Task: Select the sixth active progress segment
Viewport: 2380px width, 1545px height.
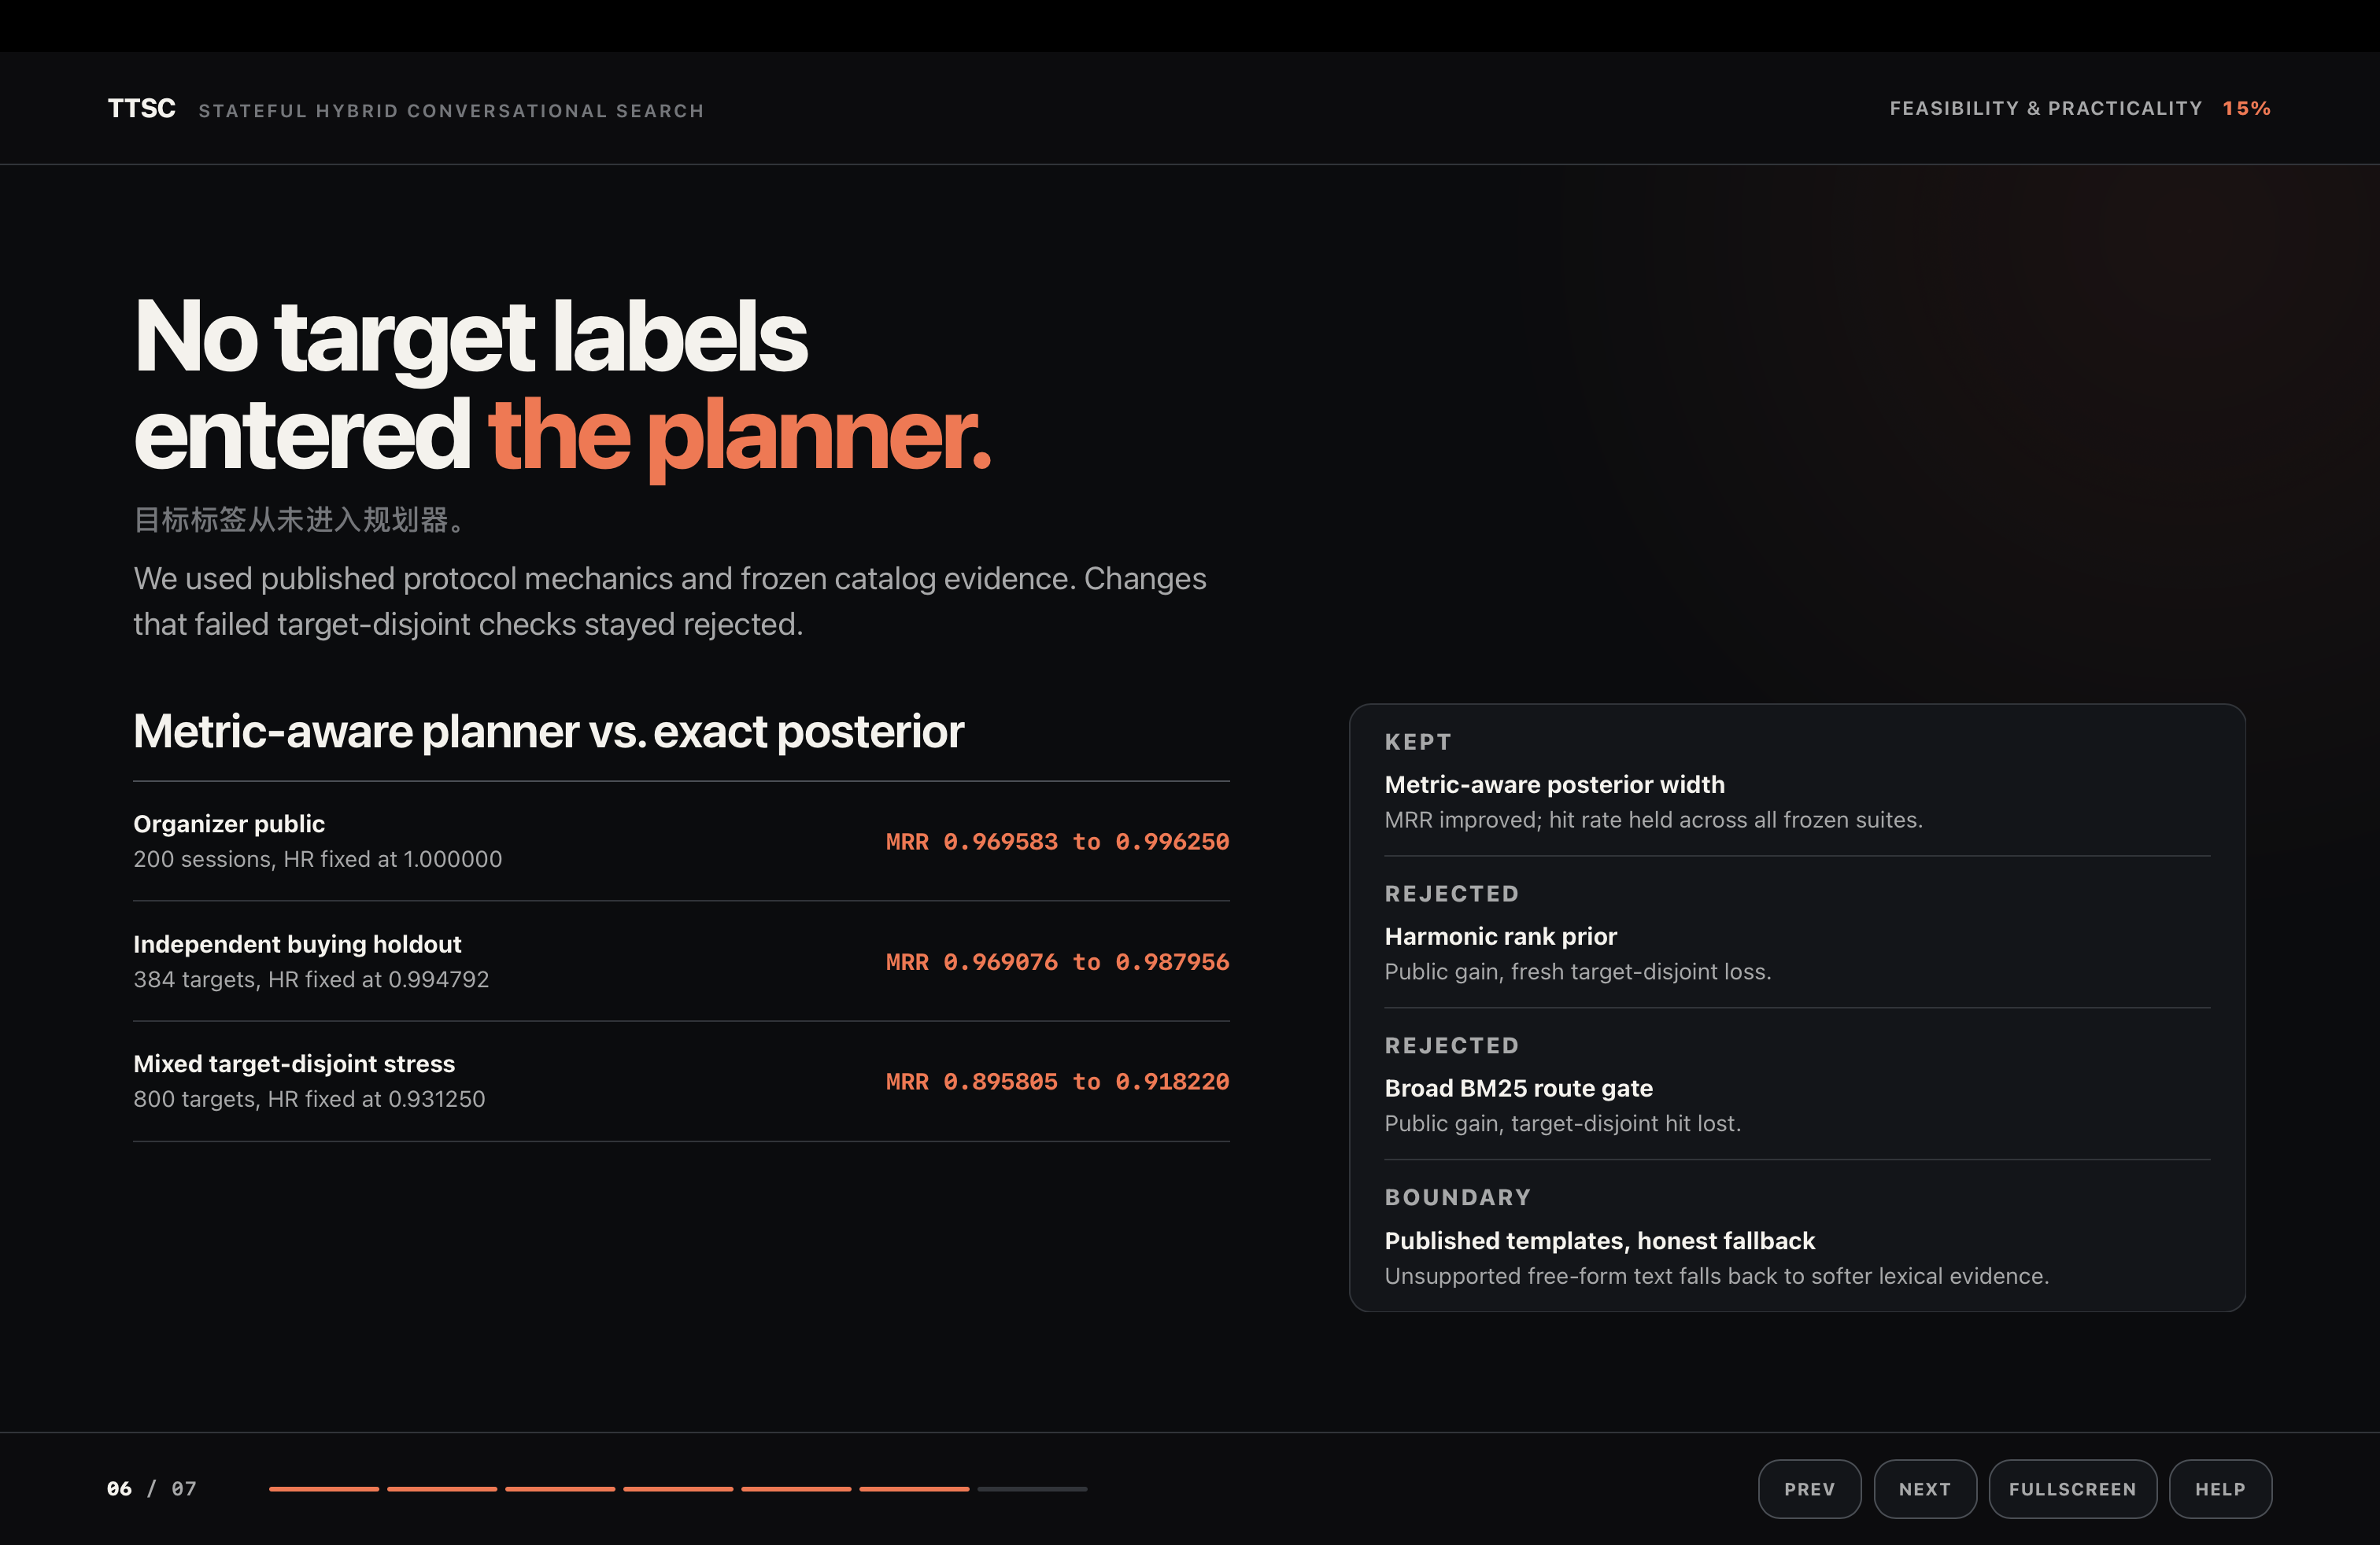Action: pos(914,1488)
